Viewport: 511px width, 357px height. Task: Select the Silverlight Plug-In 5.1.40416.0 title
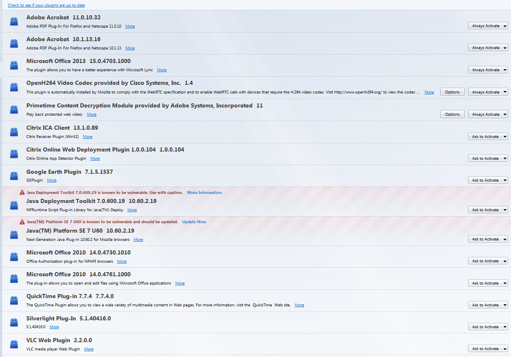68,318
